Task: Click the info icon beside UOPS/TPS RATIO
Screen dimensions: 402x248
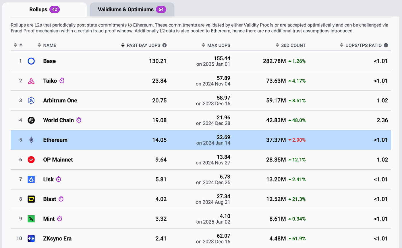Action: click(386, 45)
